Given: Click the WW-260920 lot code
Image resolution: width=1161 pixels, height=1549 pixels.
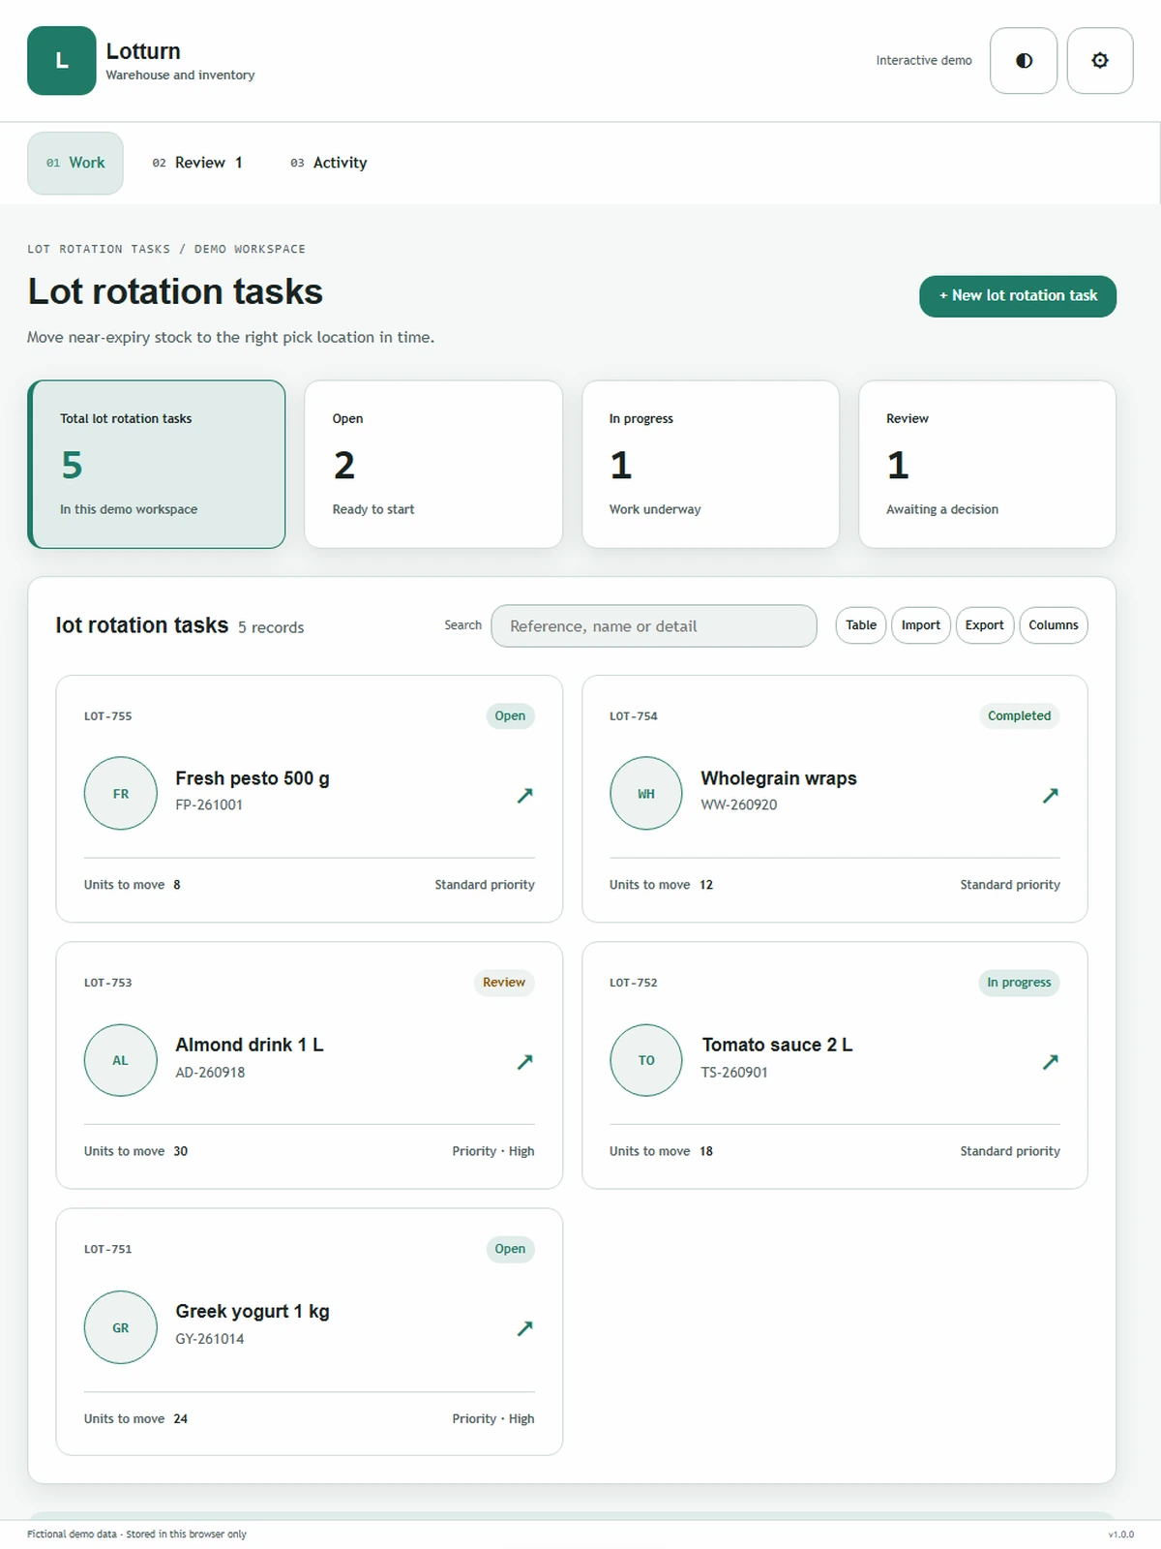Looking at the screenshot, I should tap(739, 805).
